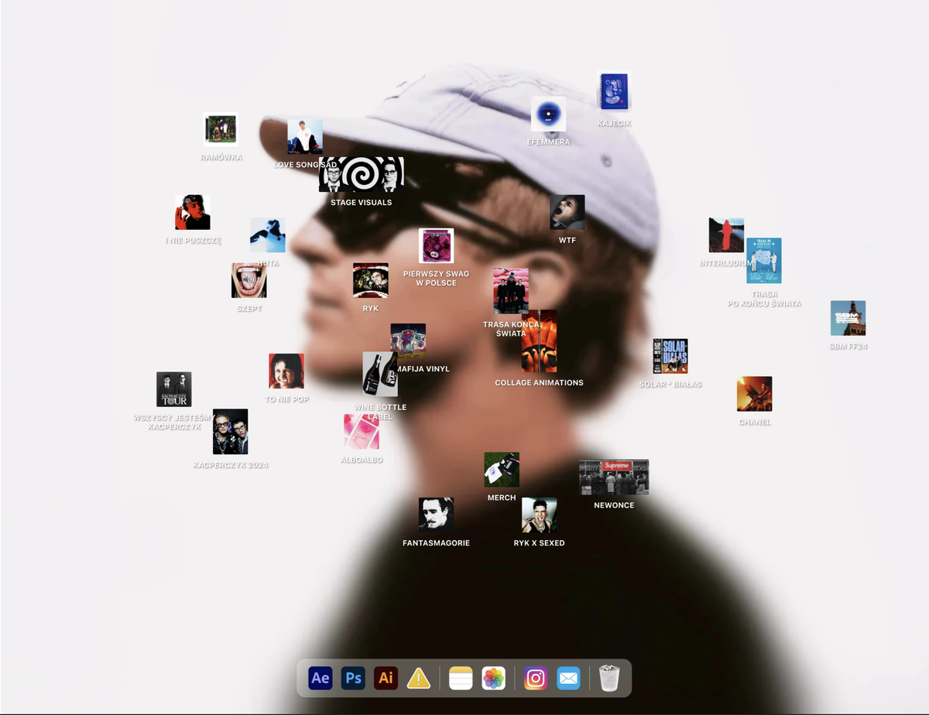Click the RYK X SEXED label
929x715 pixels.
click(539, 543)
